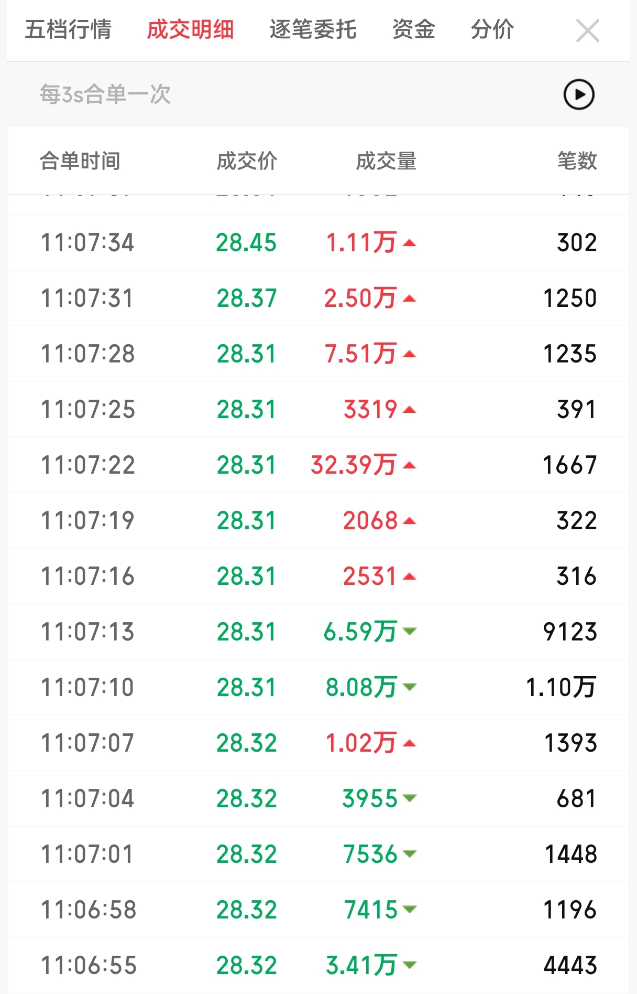Switch to 资金 tab
Image resolution: width=637 pixels, height=994 pixels.
[x=413, y=29]
